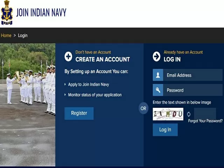Click 'Apply to Join Indian Navy' item
The image size is (224, 168).
pos(89,84)
